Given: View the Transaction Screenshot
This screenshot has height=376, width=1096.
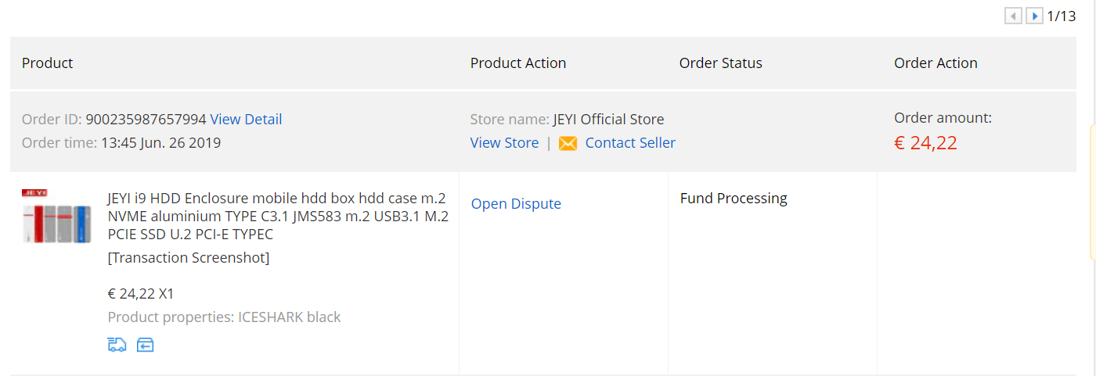Looking at the screenshot, I should tap(189, 258).
